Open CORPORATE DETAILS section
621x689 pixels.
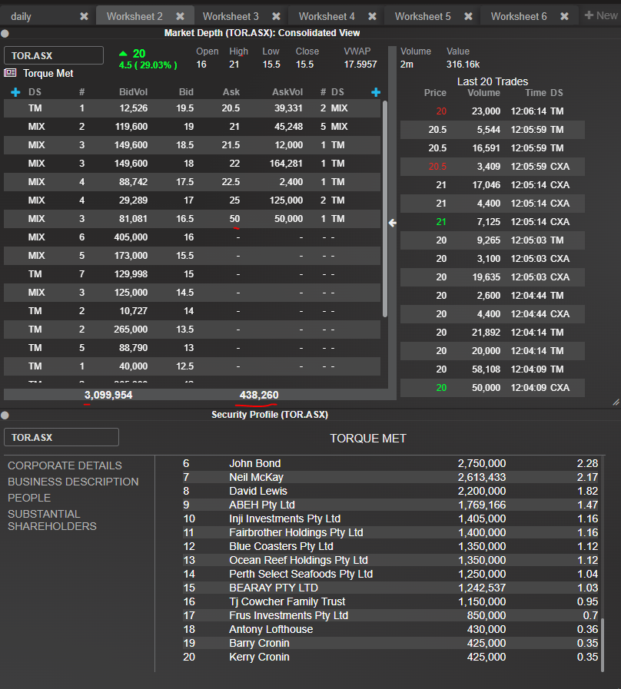point(65,465)
